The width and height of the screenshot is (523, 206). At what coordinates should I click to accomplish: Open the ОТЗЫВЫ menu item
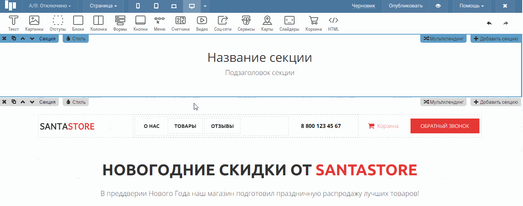coord(222,126)
